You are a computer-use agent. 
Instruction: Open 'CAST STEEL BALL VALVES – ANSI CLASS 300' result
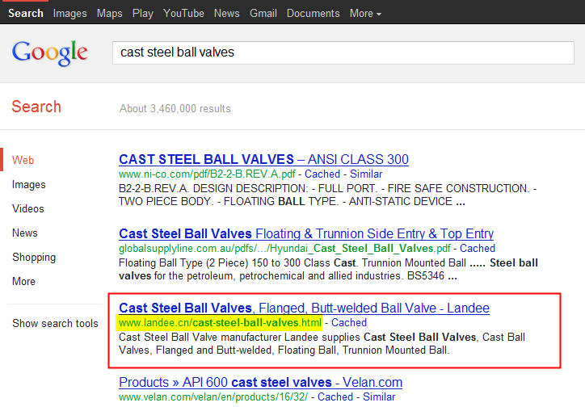click(263, 160)
